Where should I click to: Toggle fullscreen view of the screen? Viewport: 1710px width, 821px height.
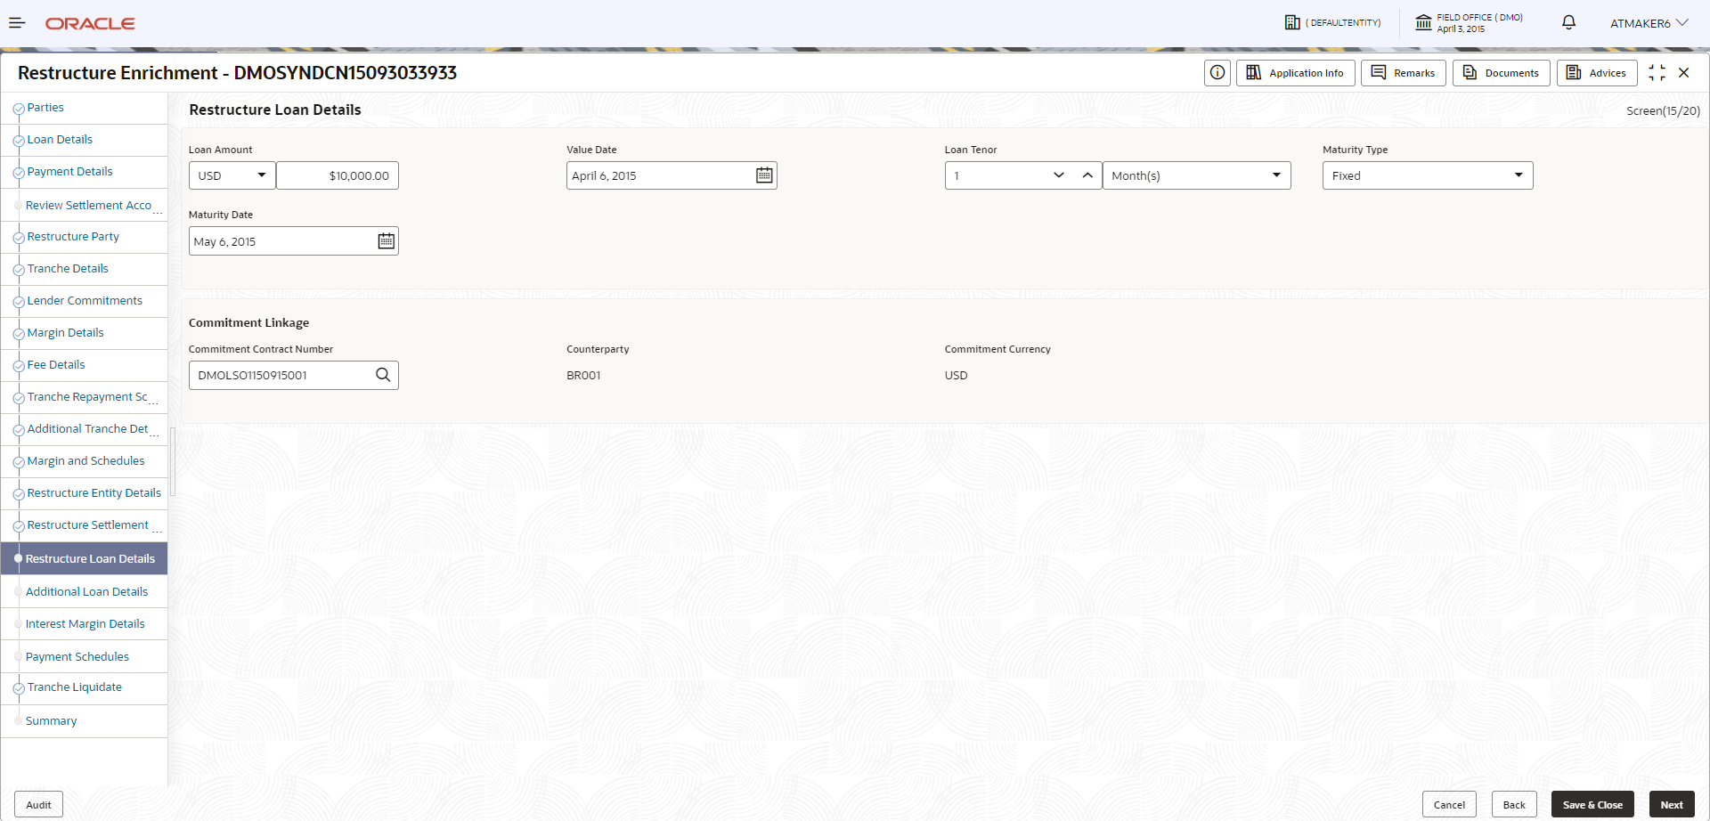point(1657,73)
